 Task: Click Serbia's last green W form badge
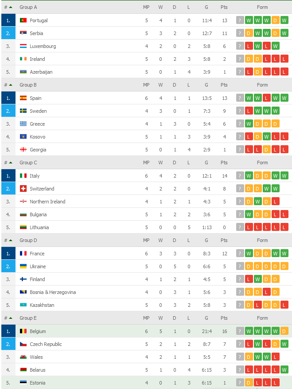coord(284,33)
